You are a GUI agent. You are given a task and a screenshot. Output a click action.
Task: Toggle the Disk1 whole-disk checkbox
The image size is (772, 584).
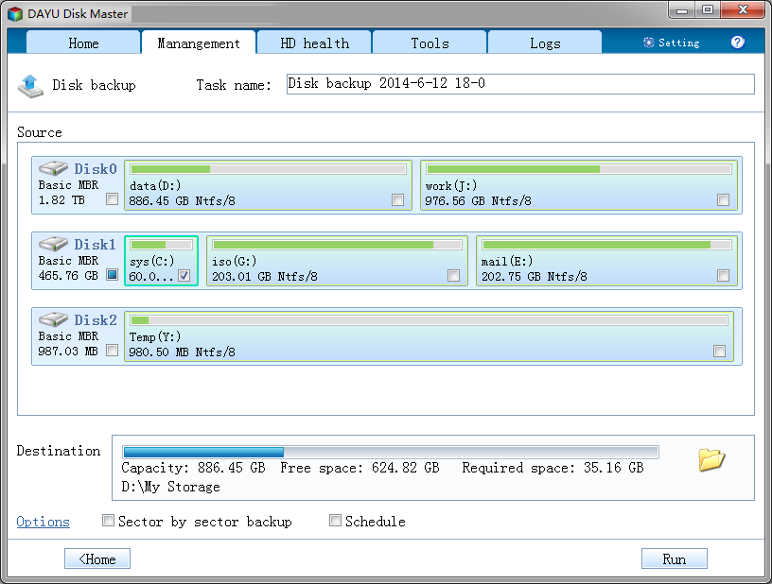pyautogui.click(x=113, y=275)
